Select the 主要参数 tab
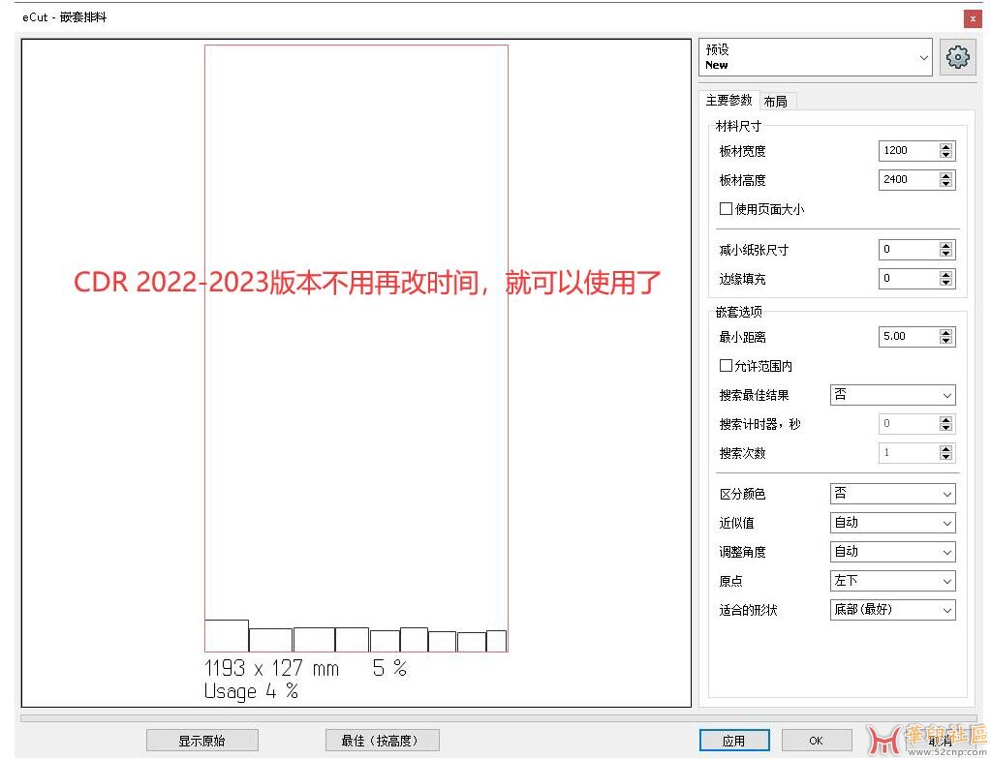The image size is (991, 759). pos(728,101)
